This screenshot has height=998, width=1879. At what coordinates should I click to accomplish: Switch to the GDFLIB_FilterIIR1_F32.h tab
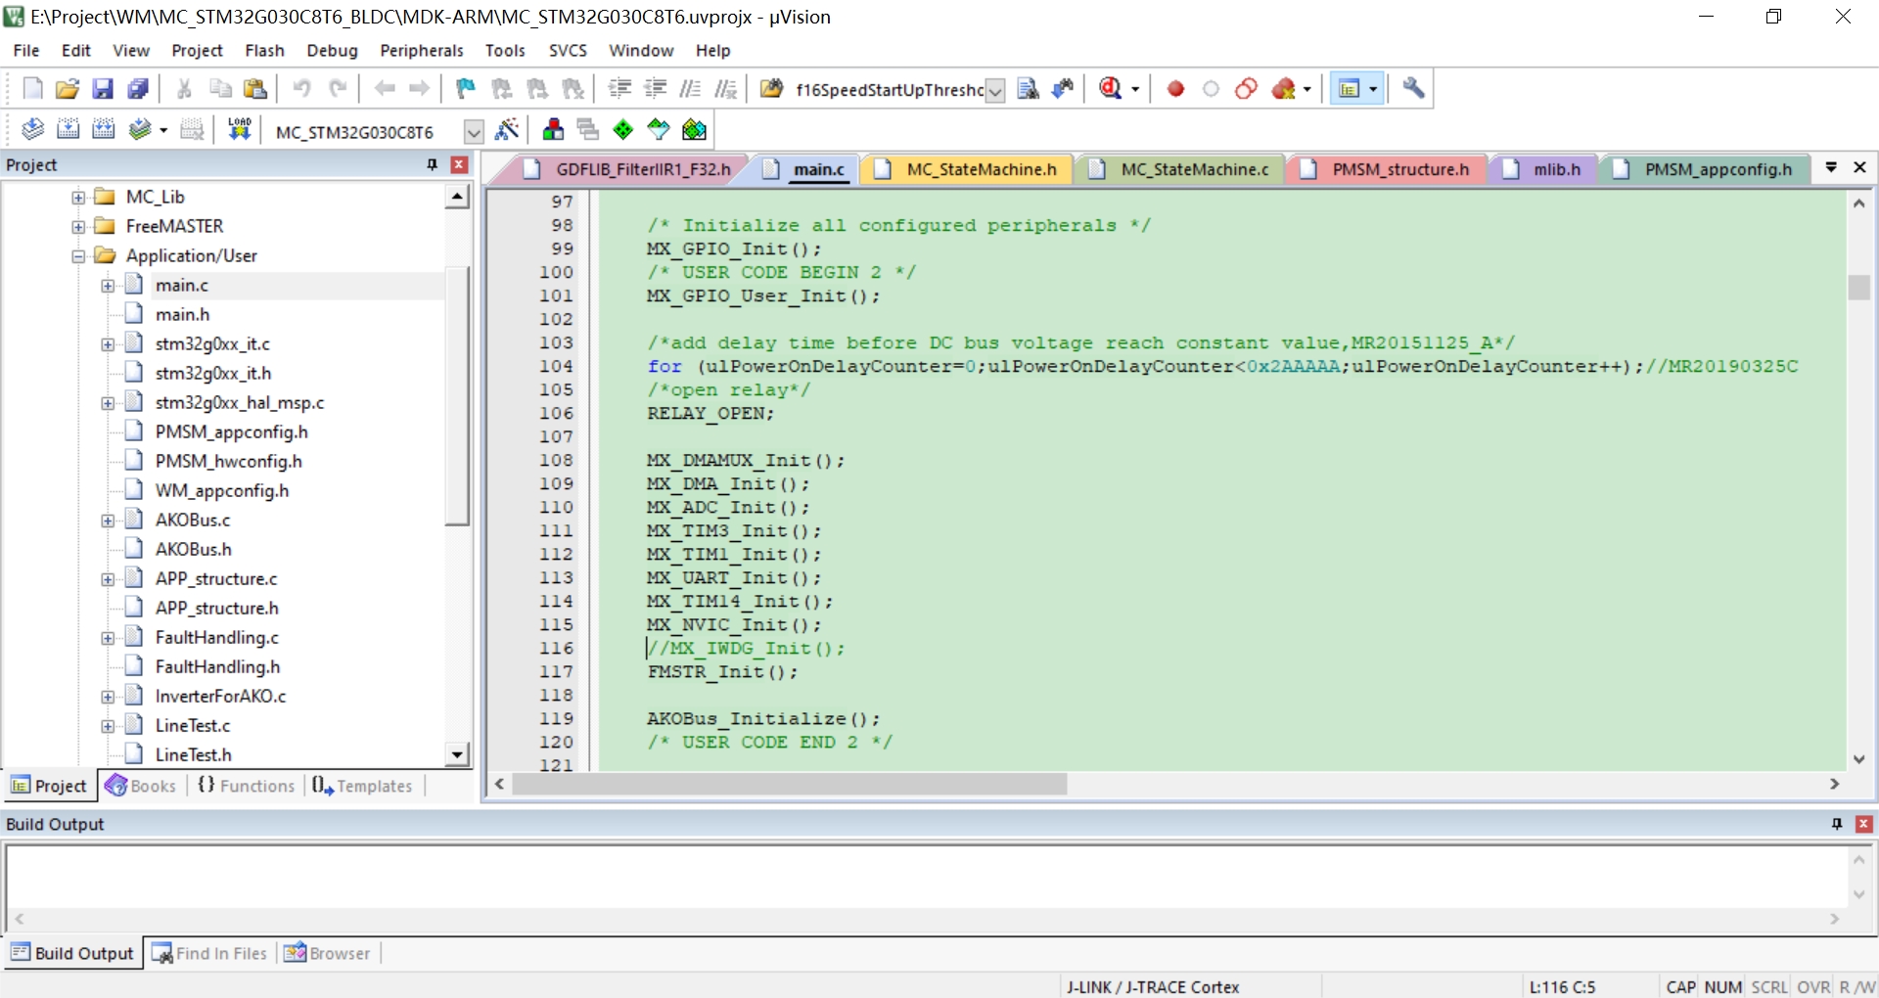coord(628,169)
